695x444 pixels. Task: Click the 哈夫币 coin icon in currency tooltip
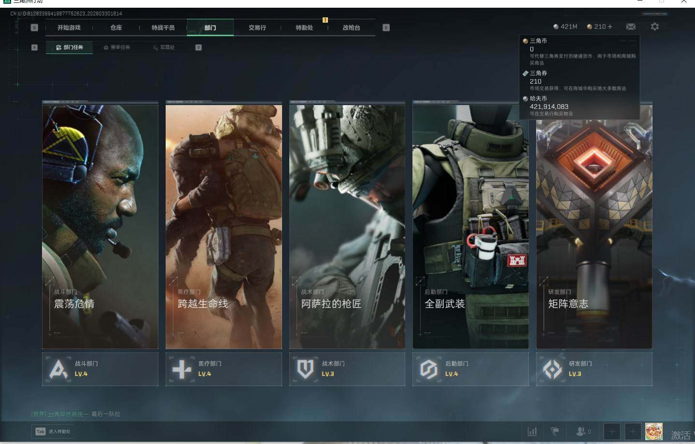(525, 98)
